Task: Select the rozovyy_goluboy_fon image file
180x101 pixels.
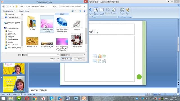Action: tap(62, 45)
